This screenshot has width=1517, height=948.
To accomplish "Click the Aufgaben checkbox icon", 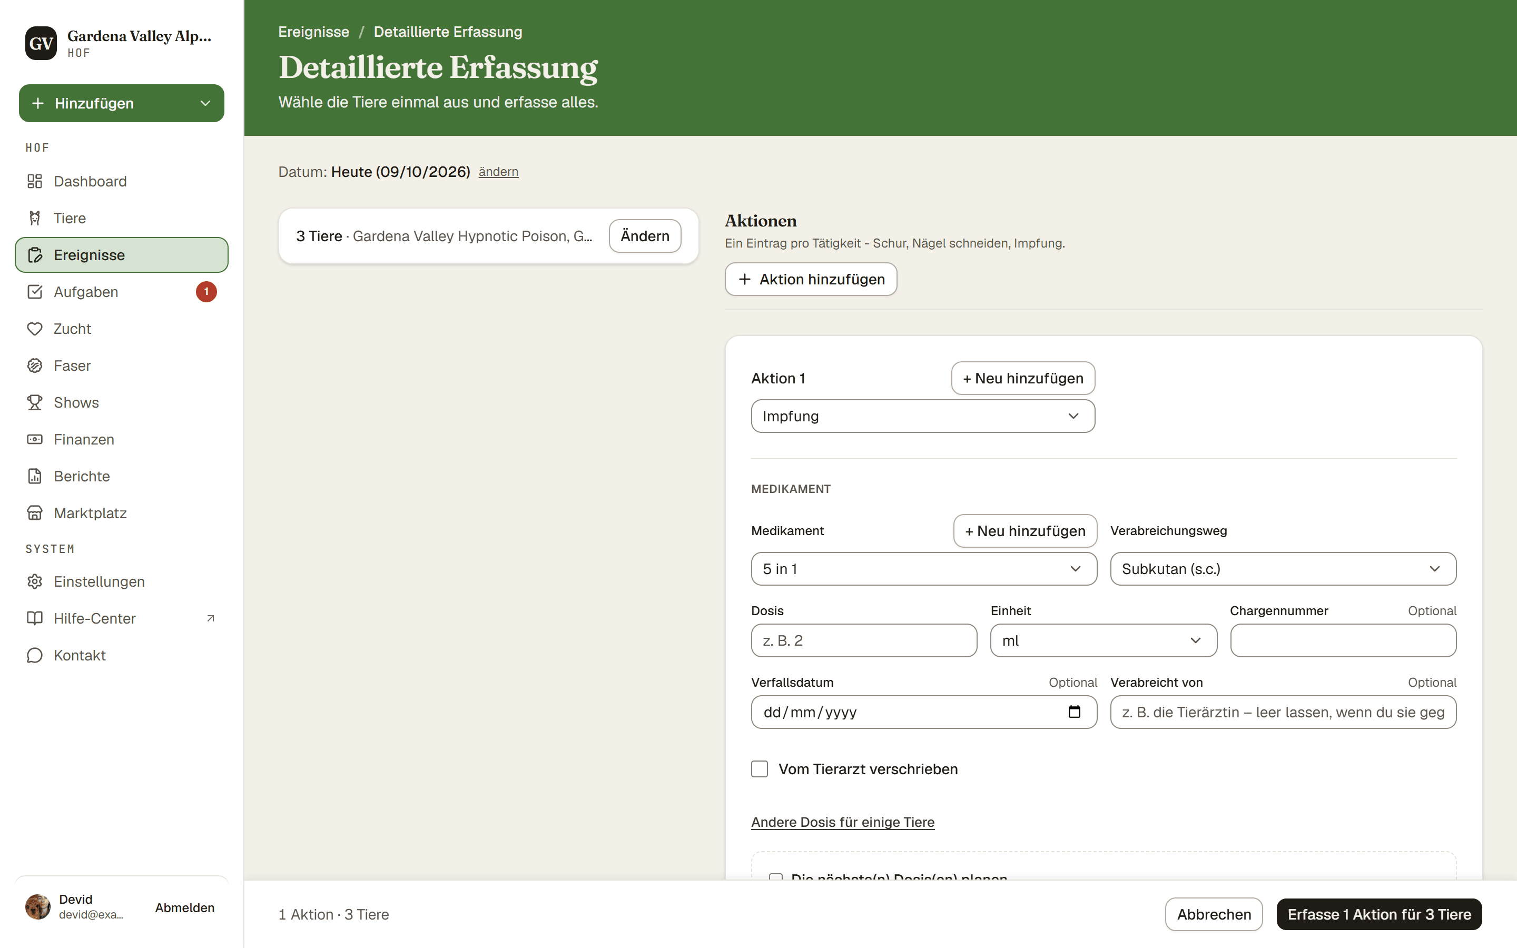I will [x=34, y=292].
